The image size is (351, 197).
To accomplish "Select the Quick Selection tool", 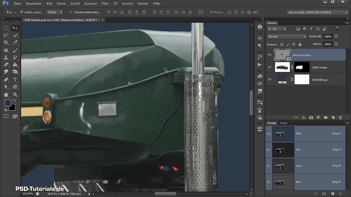I will point(15,35).
